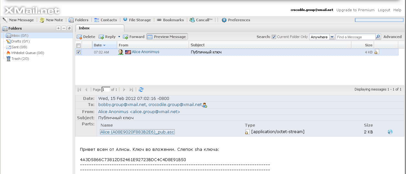Open Folders from the top toolbar

pos(79,20)
